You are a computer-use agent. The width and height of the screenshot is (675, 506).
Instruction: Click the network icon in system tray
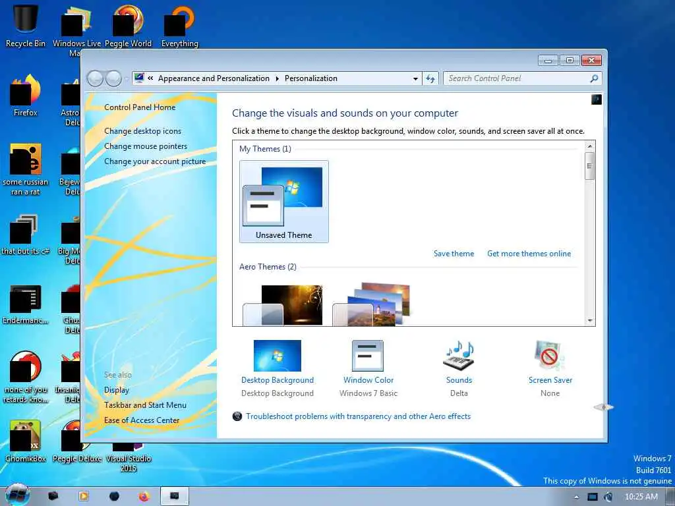click(x=593, y=497)
